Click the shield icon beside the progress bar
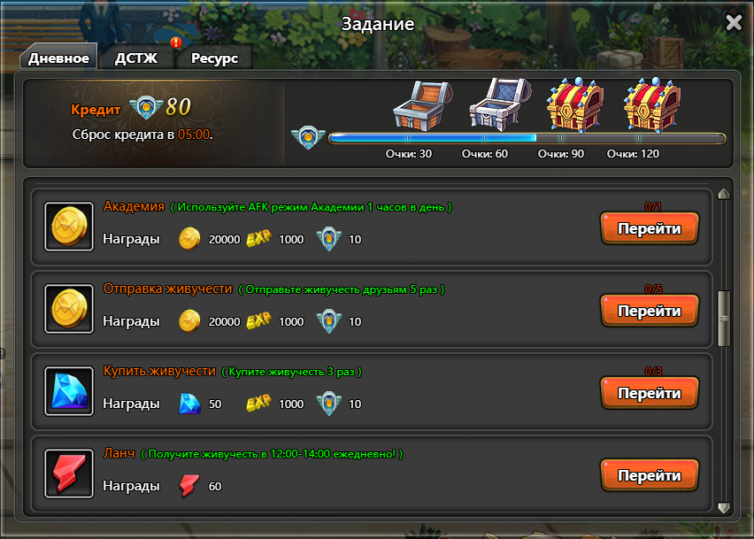The height and width of the screenshot is (539, 754). [x=308, y=136]
